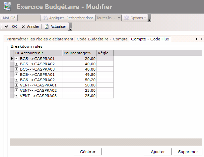Open the 'Rechercher dans' dropdown
Screen dimensions: 204x157
pyautogui.click(x=119, y=18)
